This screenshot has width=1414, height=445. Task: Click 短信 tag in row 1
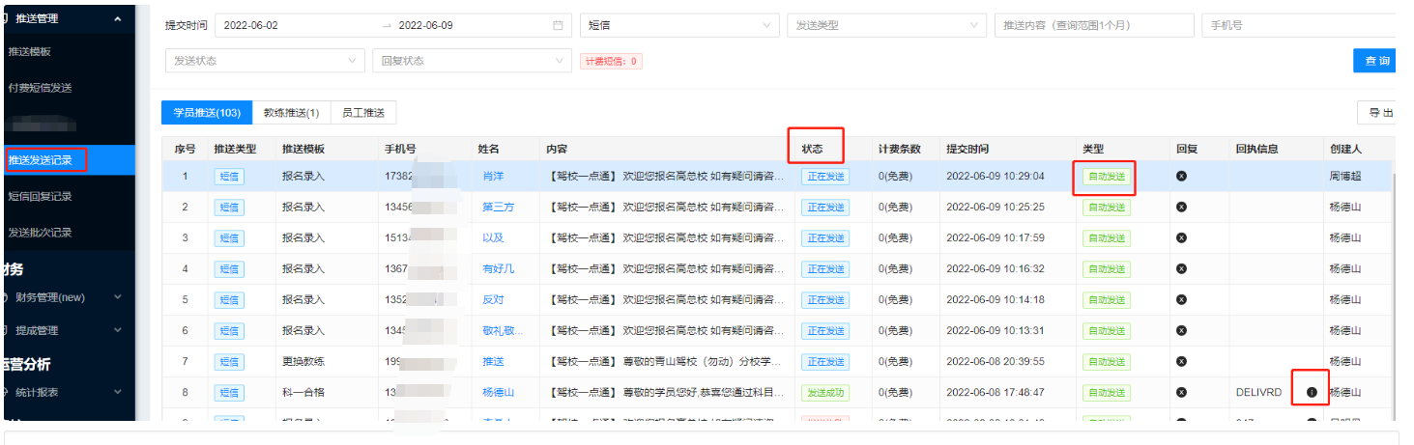click(x=229, y=177)
